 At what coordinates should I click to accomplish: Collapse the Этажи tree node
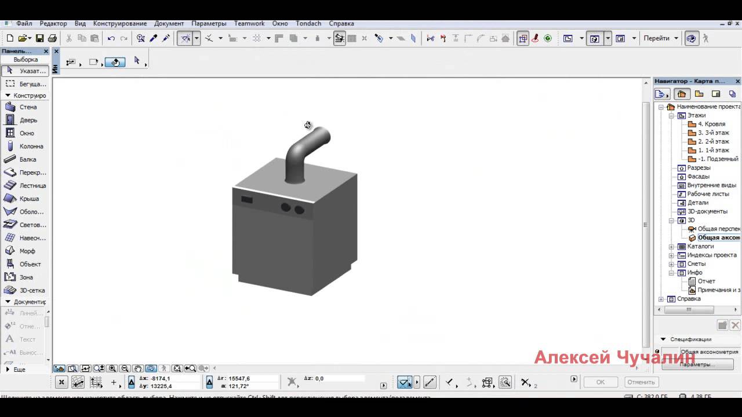coord(671,116)
